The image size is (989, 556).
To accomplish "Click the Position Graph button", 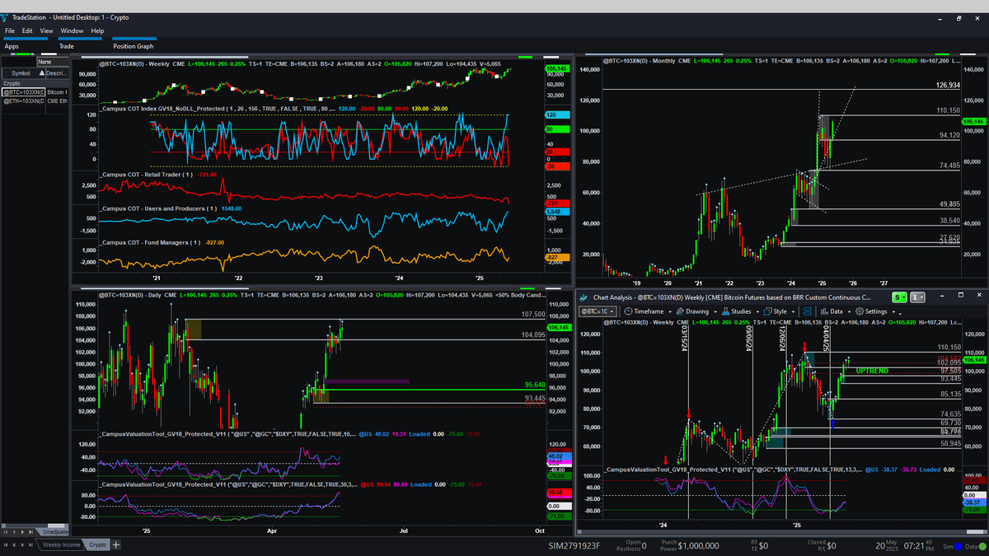I will coord(134,46).
